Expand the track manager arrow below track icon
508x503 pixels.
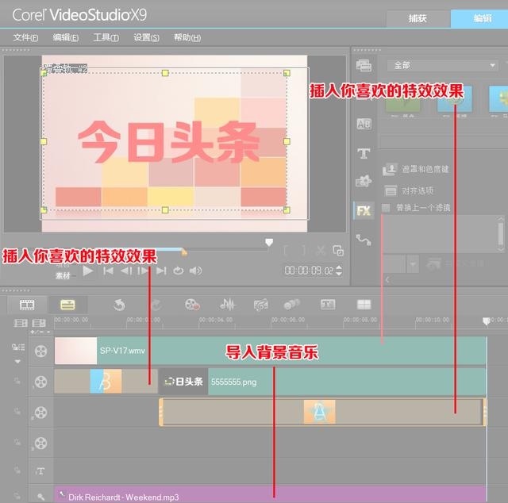tap(17, 361)
